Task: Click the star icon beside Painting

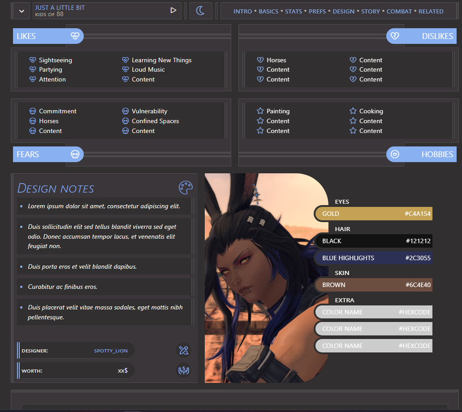Action: point(260,111)
